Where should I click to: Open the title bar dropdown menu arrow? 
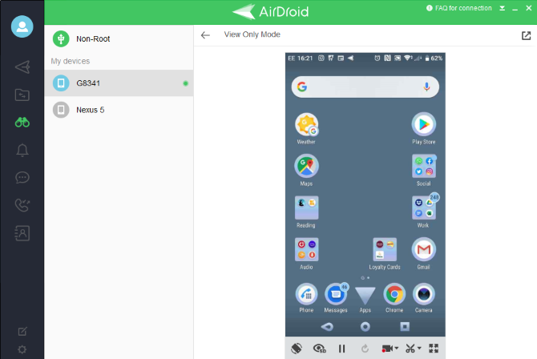coord(502,8)
